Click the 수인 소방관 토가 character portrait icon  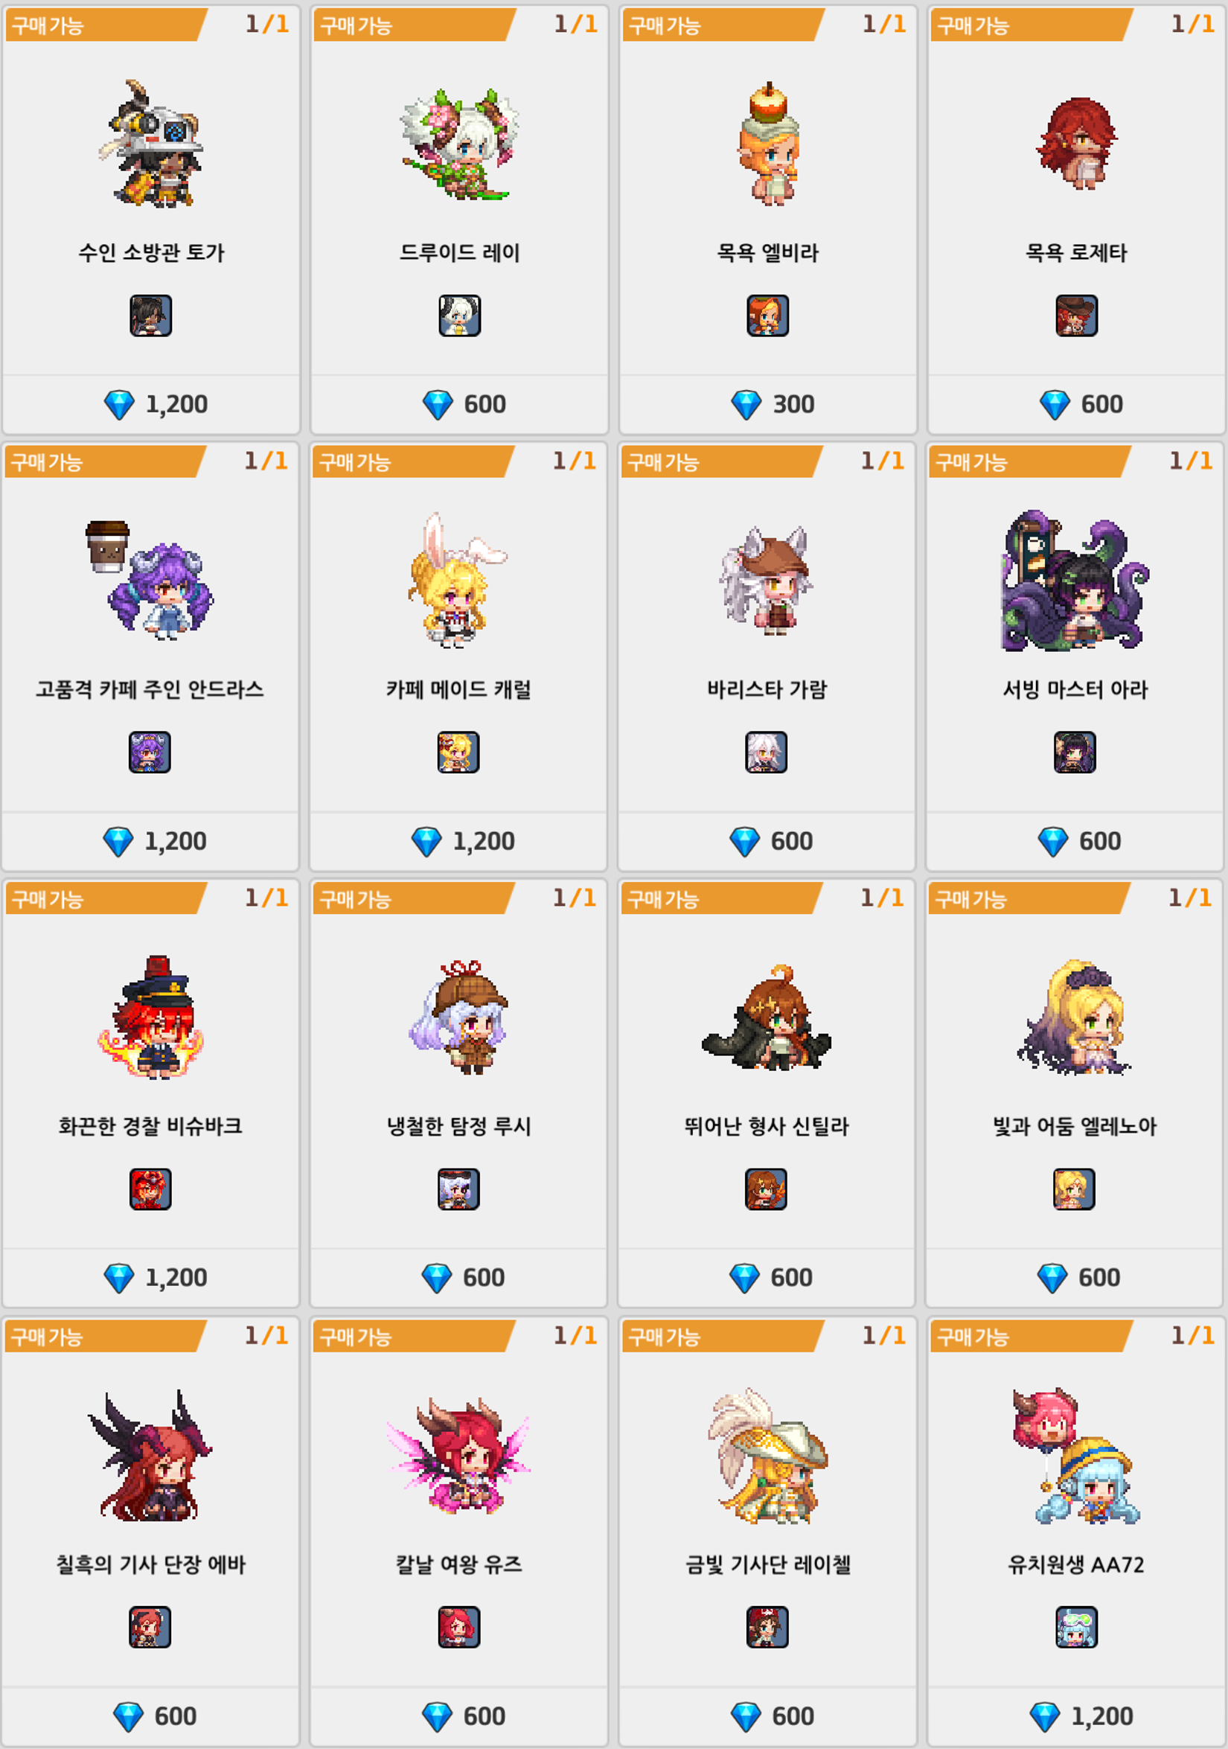tap(151, 316)
